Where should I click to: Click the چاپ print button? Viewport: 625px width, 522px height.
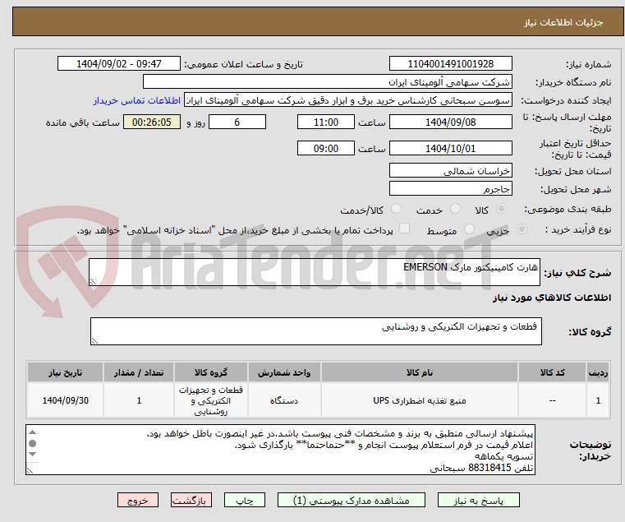245,500
